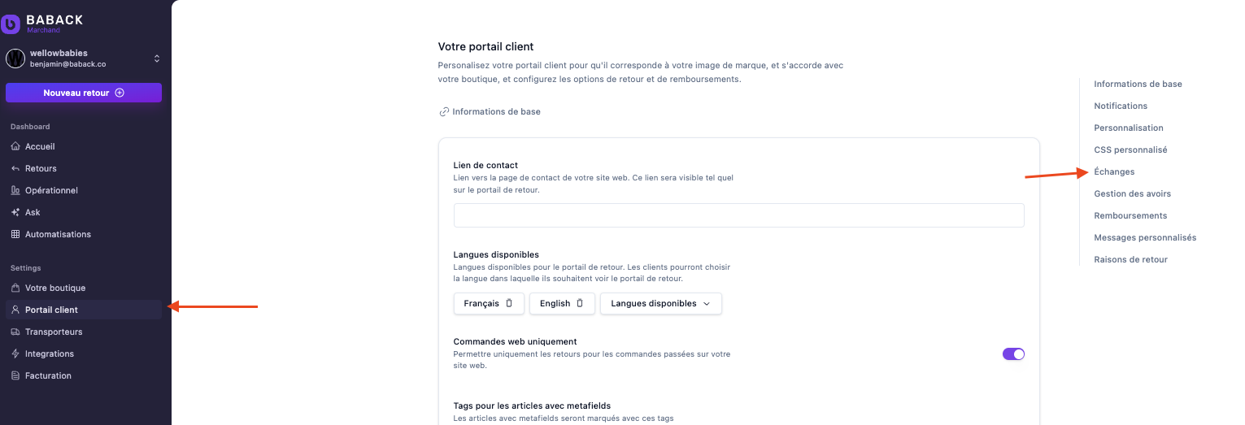1245x425 pixels.
Task: Click the wellowbabies account avatar
Action: coord(15,59)
